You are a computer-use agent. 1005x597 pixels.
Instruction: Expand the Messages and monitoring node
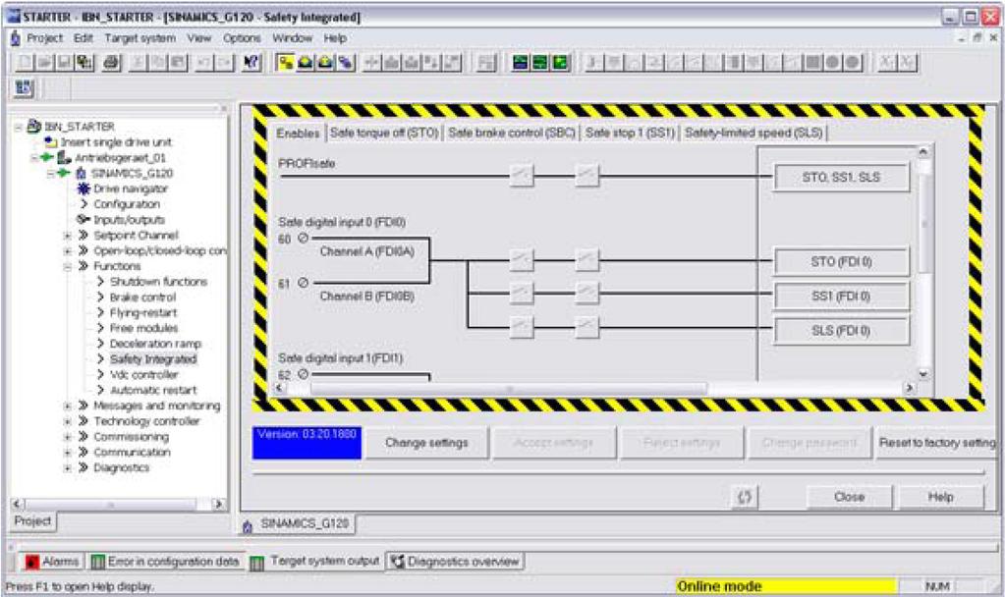68,406
